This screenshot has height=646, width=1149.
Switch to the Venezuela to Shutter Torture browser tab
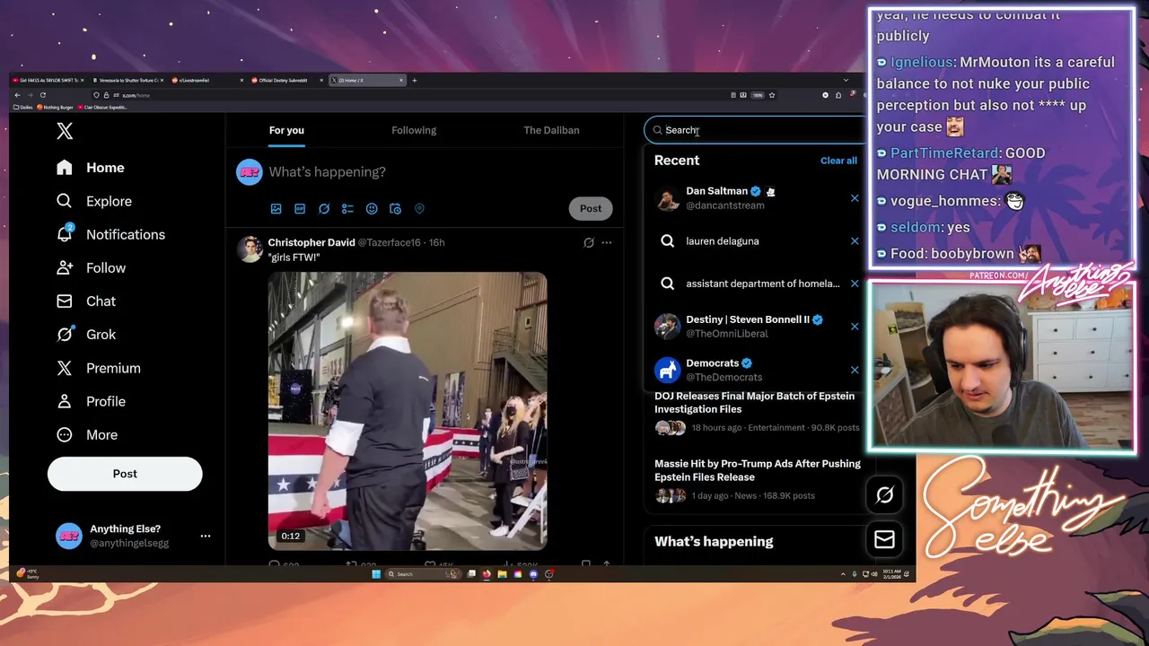[x=127, y=80]
